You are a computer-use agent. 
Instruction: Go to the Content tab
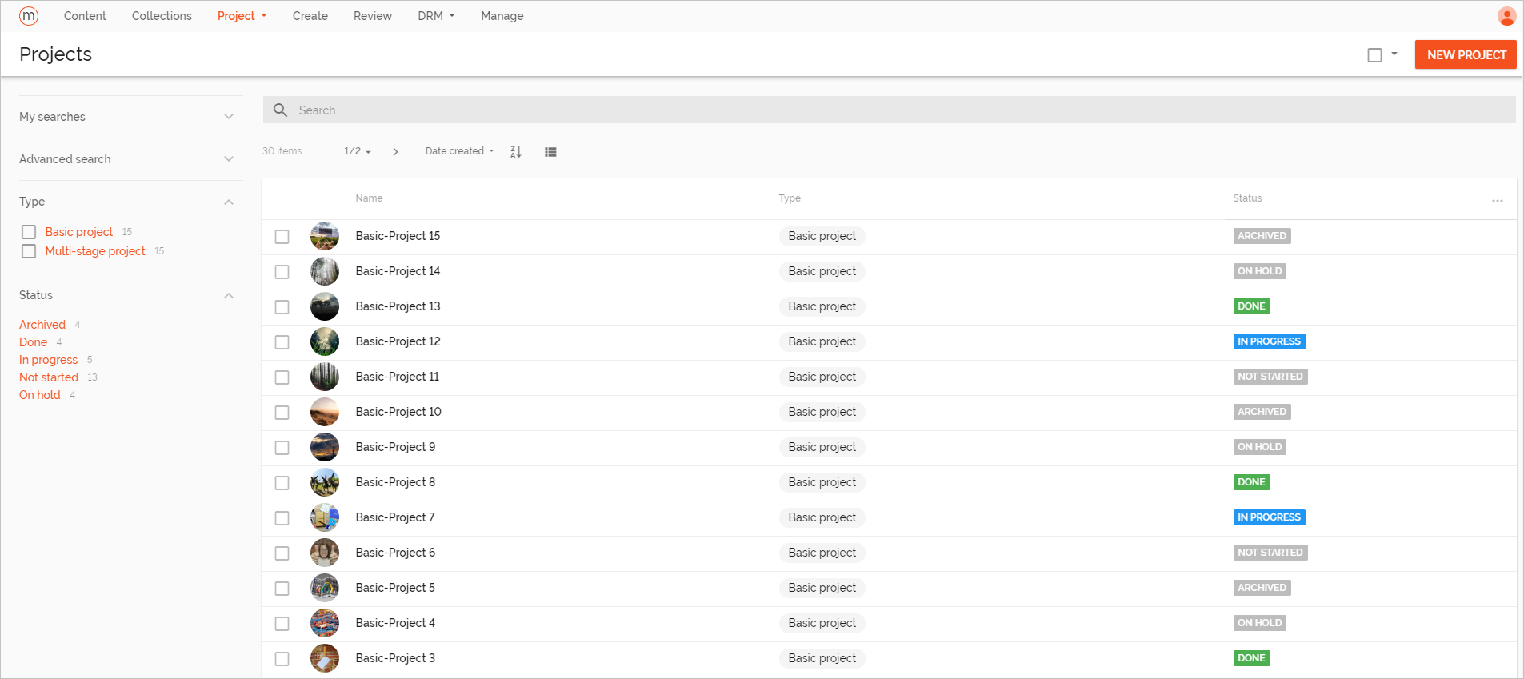click(85, 16)
